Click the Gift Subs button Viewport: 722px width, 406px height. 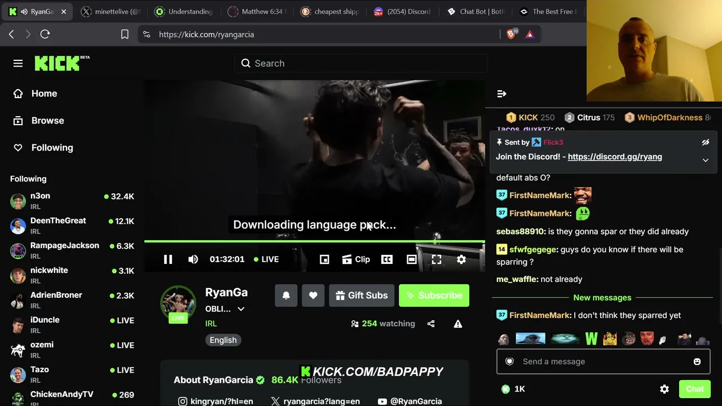tap(362, 295)
